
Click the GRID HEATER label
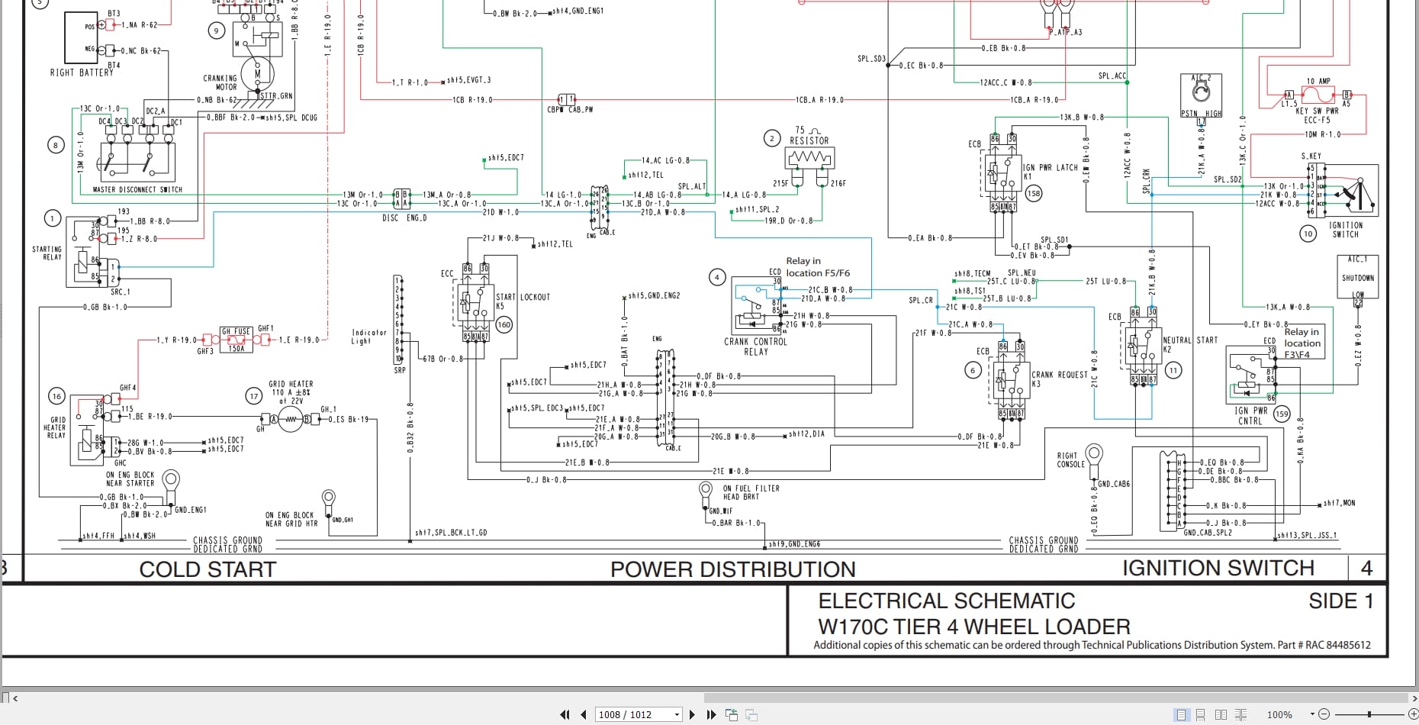point(291,384)
